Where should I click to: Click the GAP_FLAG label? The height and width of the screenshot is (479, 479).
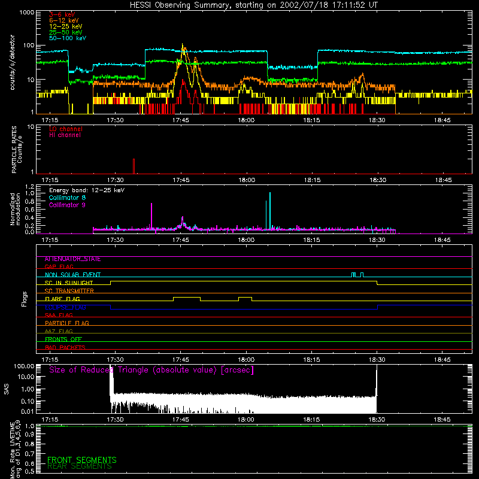(59, 266)
